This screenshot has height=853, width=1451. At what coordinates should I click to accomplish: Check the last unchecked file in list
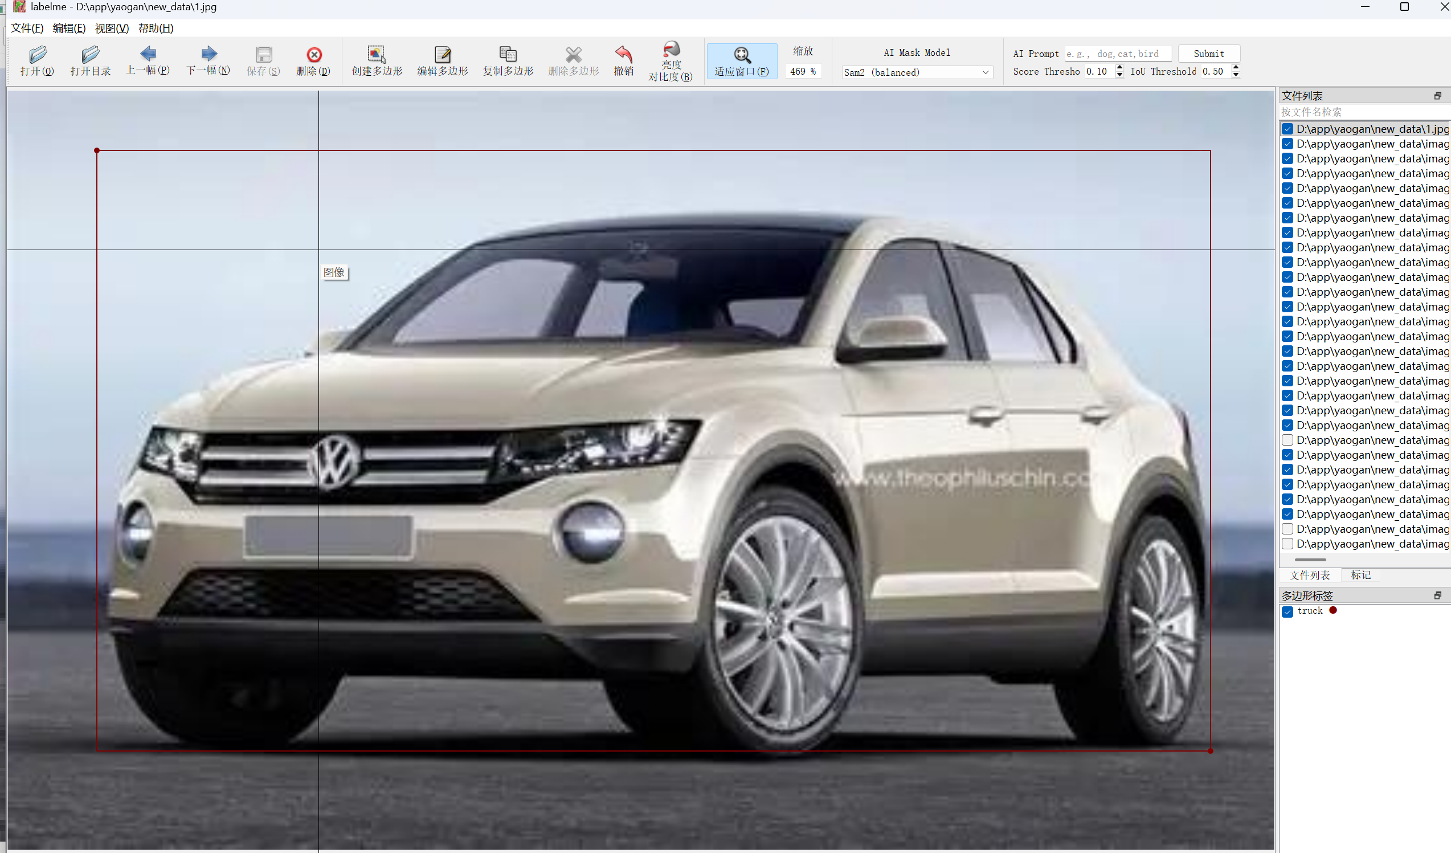point(1287,544)
